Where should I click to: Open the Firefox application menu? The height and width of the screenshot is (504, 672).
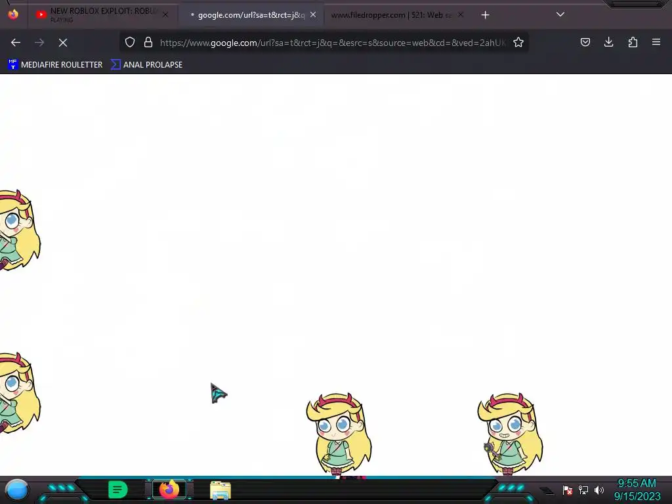pyautogui.click(x=656, y=42)
